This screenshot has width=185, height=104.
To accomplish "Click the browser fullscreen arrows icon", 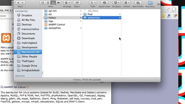I will (168, 9).
